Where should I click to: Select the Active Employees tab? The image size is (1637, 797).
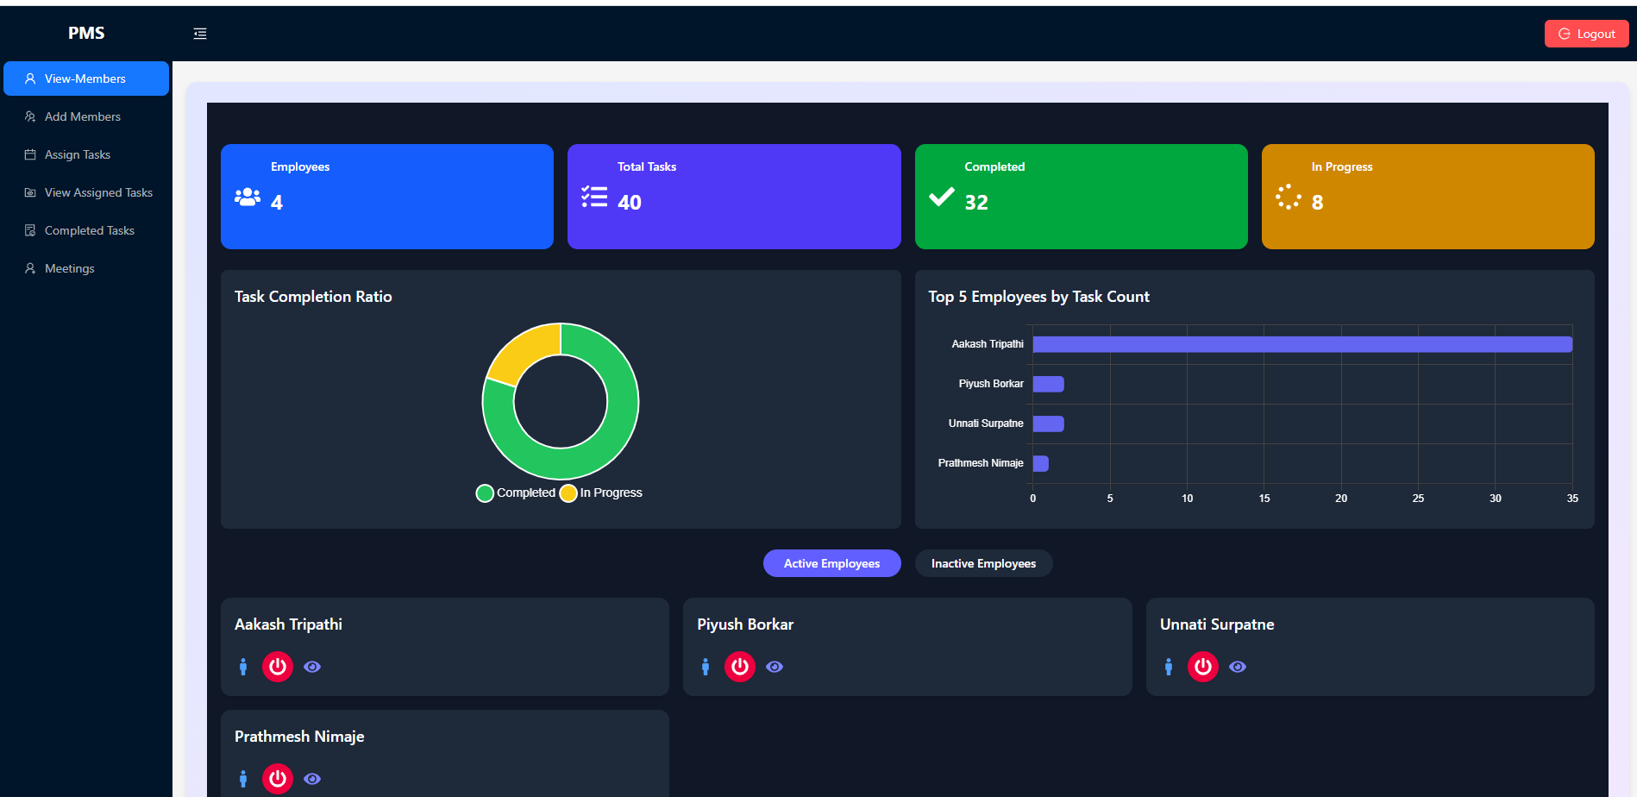pyautogui.click(x=831, y=563)
